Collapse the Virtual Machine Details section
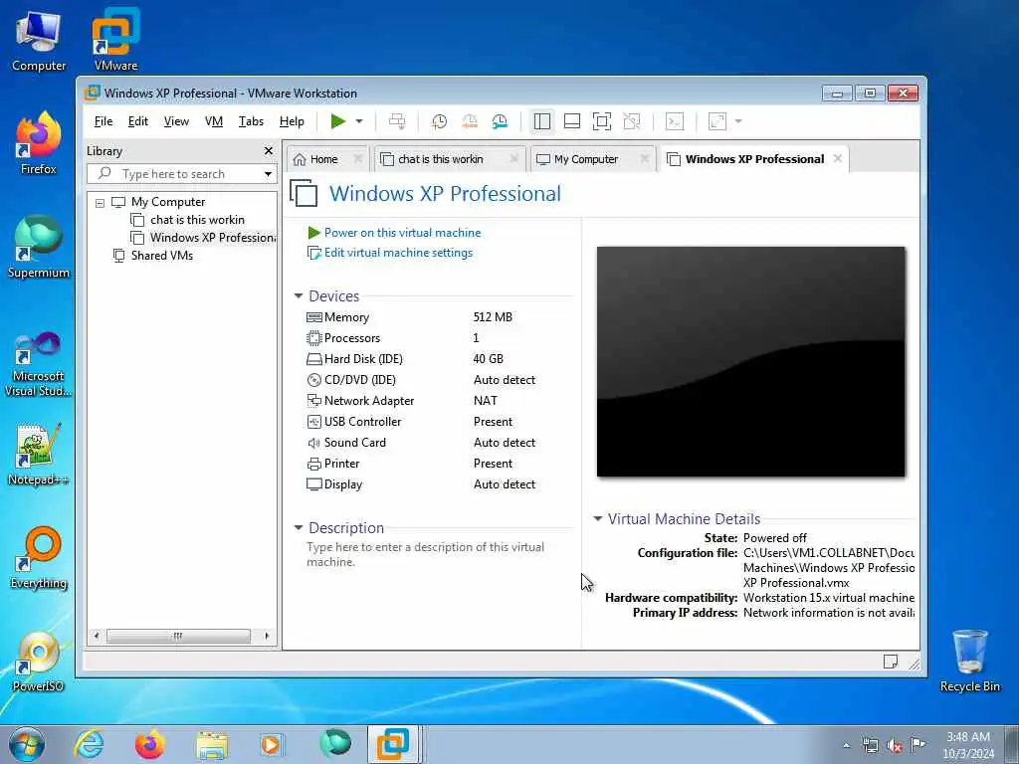Viewport: 1019px width, 764px height. (x=598, y=519)
